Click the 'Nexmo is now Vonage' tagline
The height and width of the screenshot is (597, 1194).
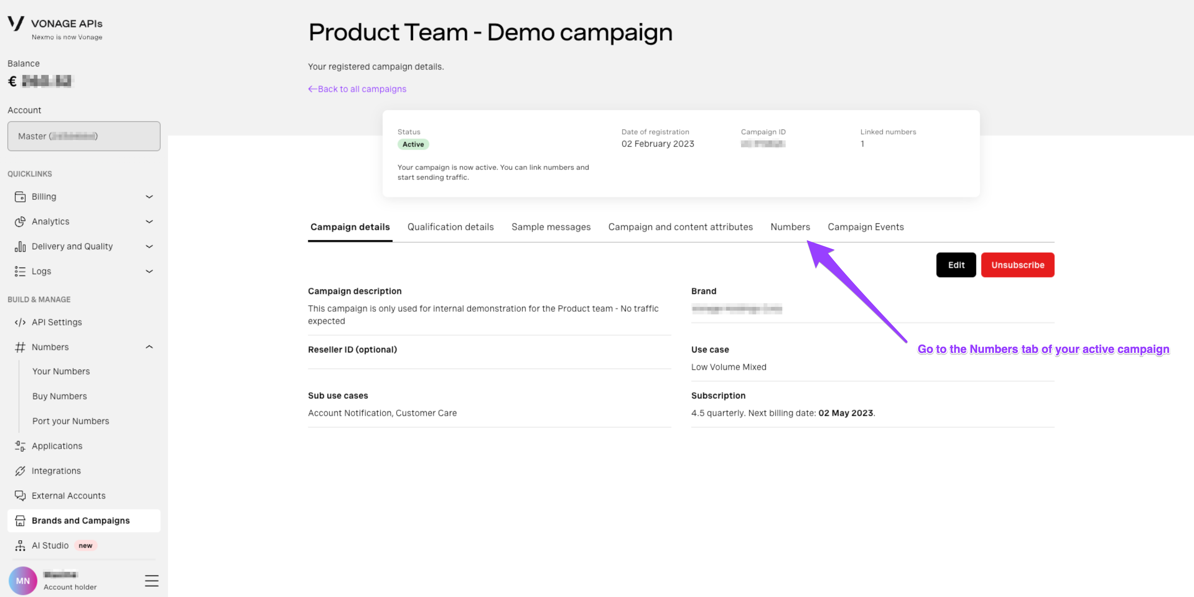[67, 37]
